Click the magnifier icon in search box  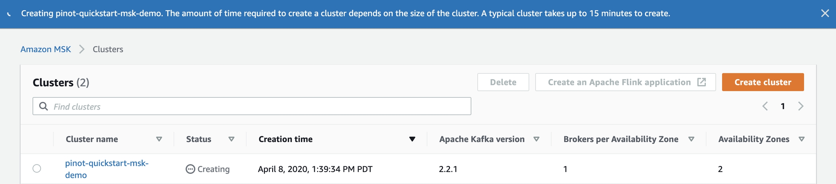[x=44, y=106]
